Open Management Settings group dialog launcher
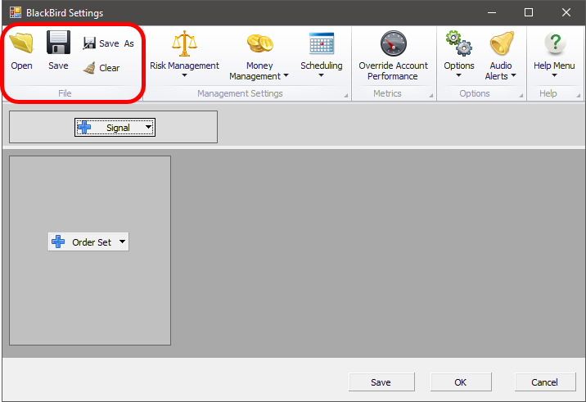 pyautogui.click(x=345, y=96)
